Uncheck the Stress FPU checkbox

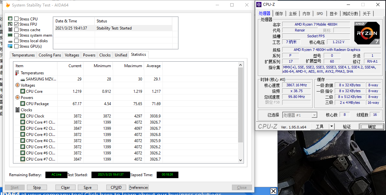16,24
